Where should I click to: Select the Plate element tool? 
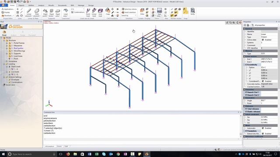pos(37,13)
